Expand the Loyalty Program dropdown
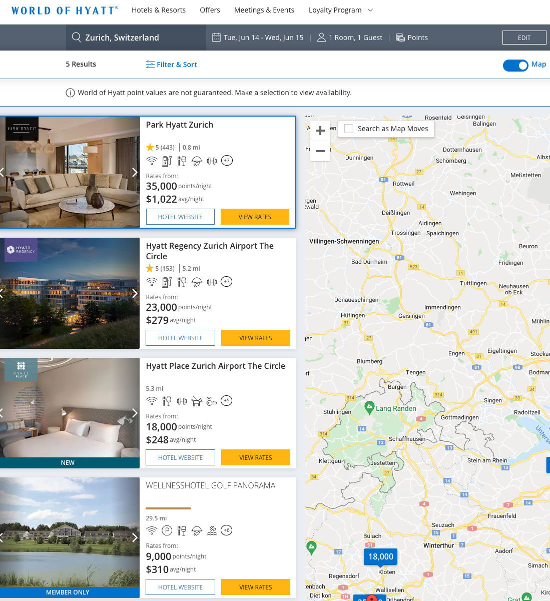Image resolution: width=550 pixels, height=601 pixels. coord(341,10)
